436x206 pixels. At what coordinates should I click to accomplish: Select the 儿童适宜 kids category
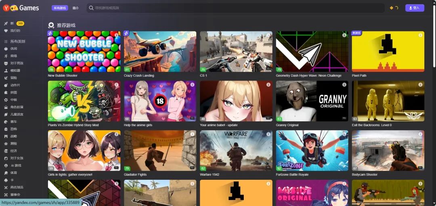click(14, 114)
